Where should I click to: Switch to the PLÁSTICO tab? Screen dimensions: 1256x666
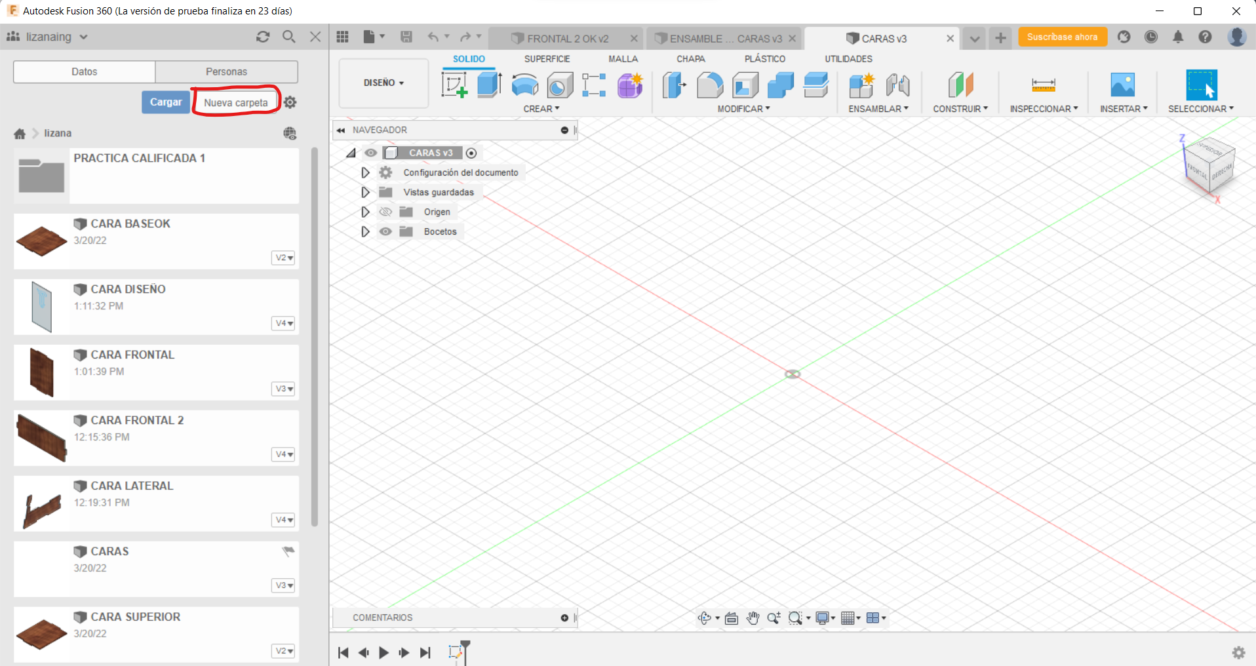point(764,59)
